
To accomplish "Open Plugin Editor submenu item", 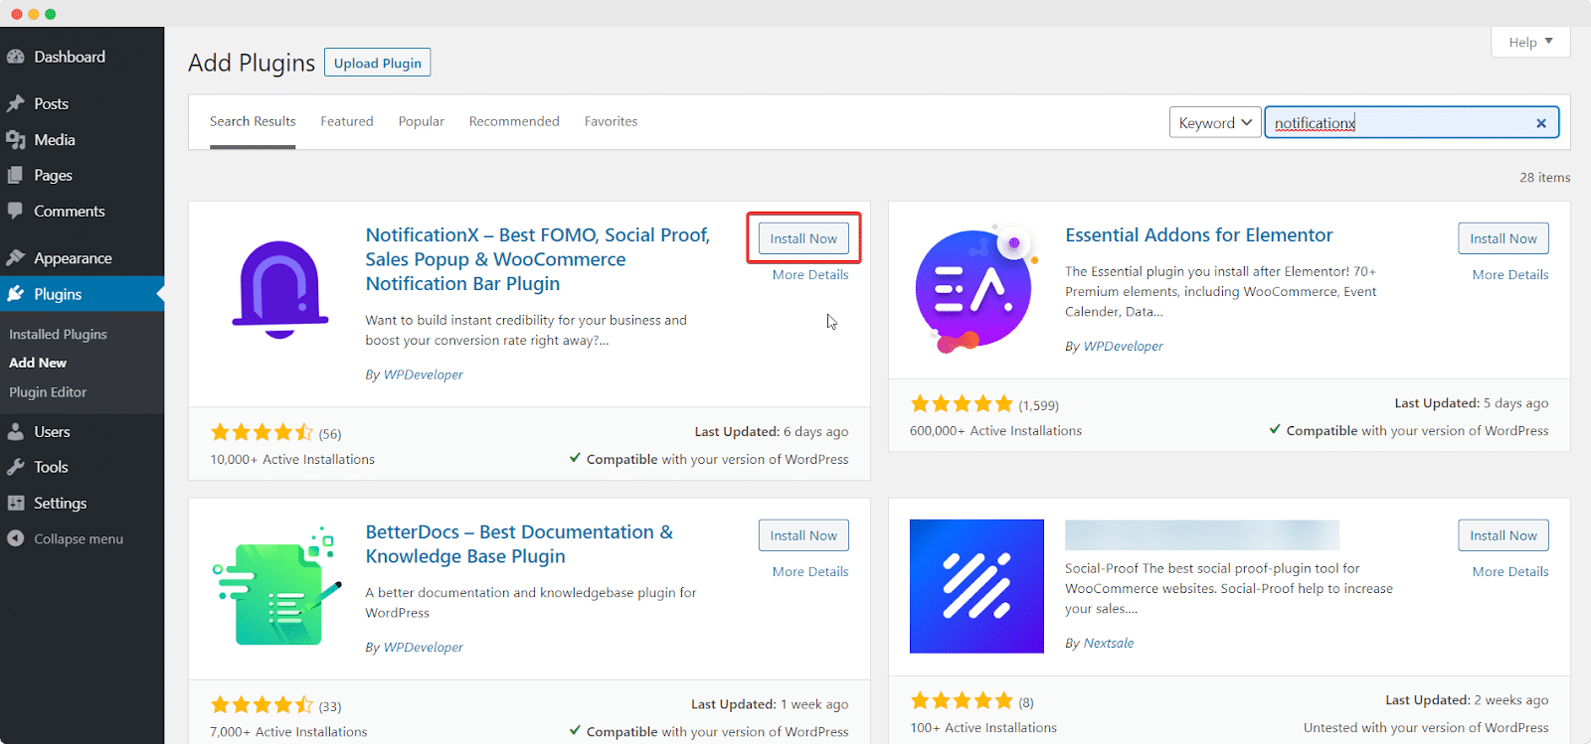I will click(48, 392).
